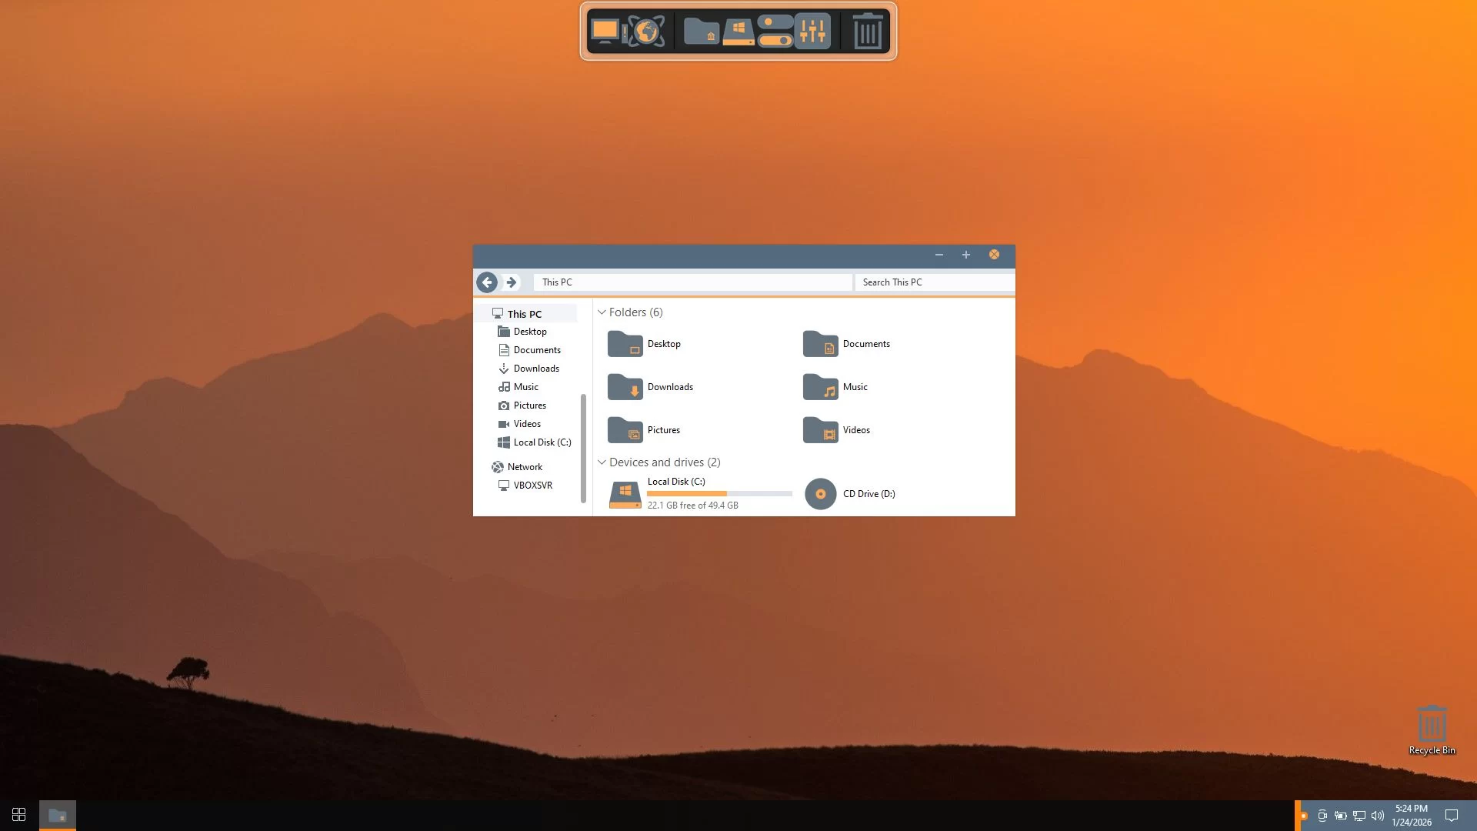
Task: Open the Recycle Bin desktop icon
Action: click(1432, 725)
